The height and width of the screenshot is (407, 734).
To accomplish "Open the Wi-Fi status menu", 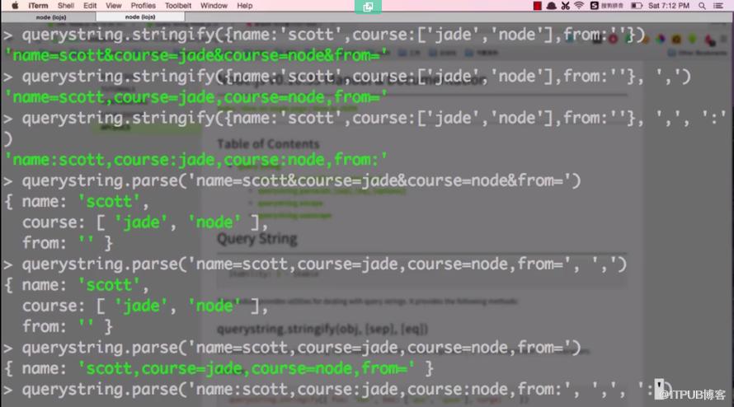I will 579,6.
